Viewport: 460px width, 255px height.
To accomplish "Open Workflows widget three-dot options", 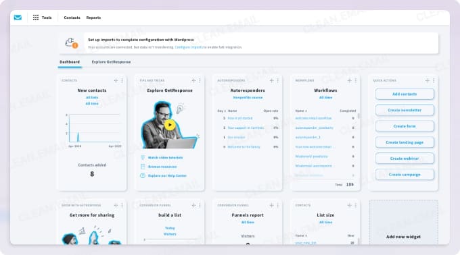I will (x=356, y=80).
